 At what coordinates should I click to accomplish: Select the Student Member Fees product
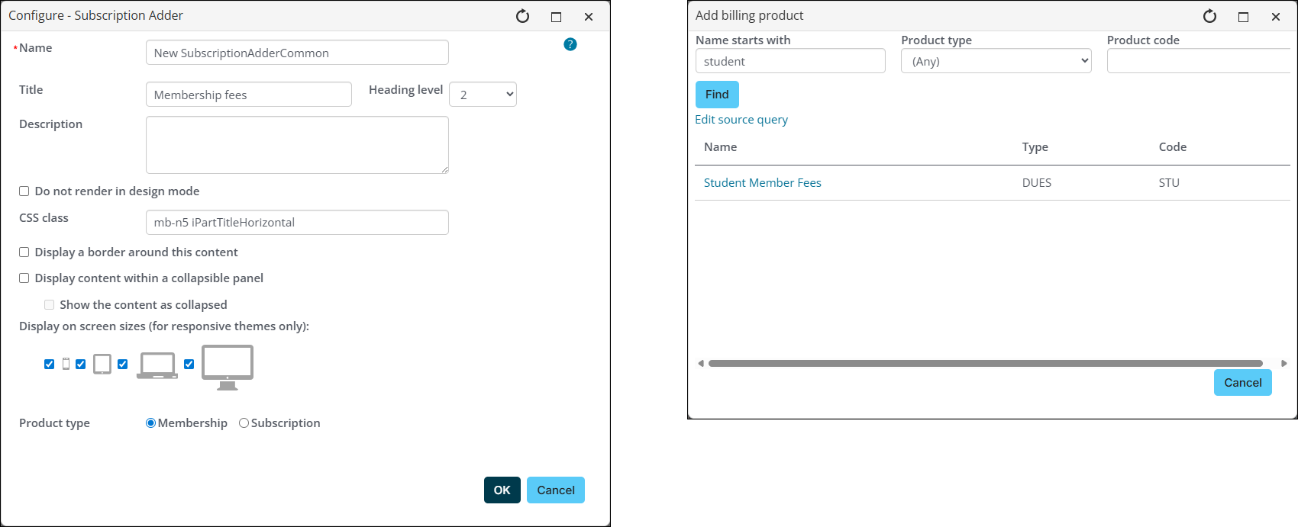(762, 183)
